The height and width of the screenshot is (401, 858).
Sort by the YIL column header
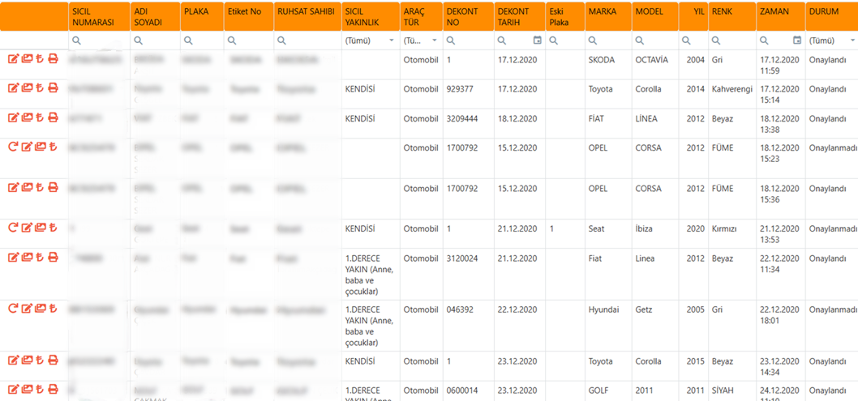pos(698,12)
